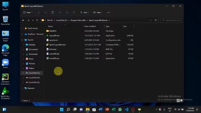Sort by Name column header
The height and width of the screenshot is (113, 201).
(x=50, y=26)
